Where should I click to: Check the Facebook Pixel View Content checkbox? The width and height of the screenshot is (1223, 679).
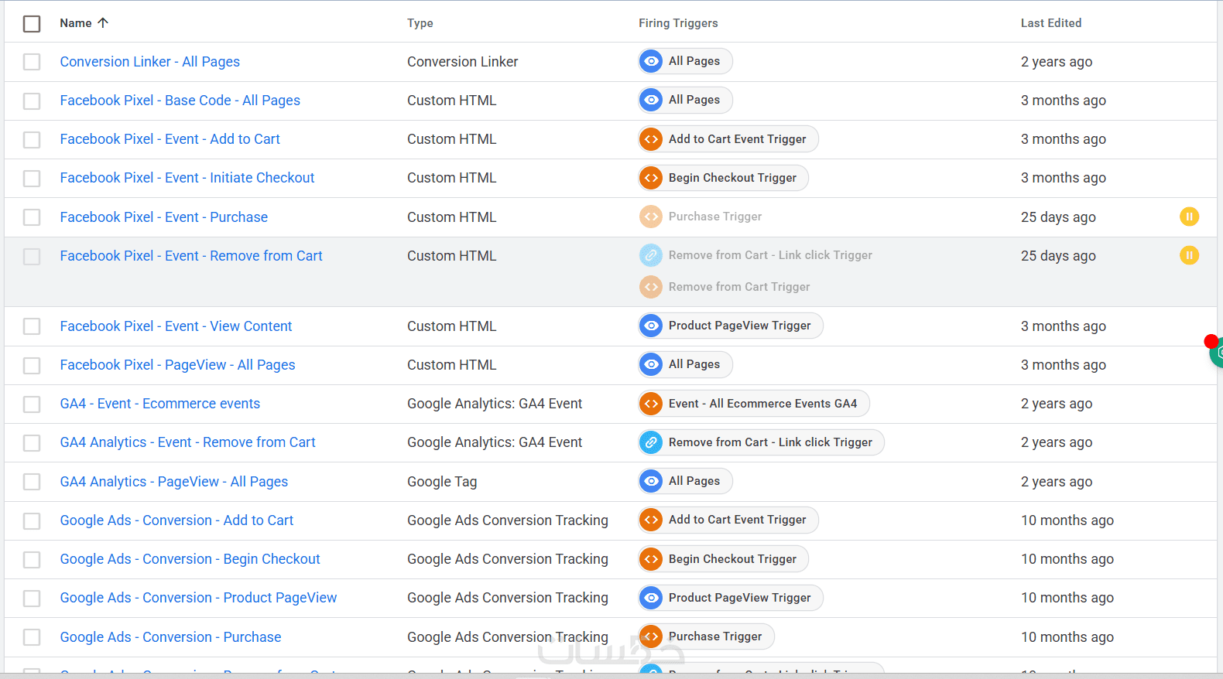[32, 326]
